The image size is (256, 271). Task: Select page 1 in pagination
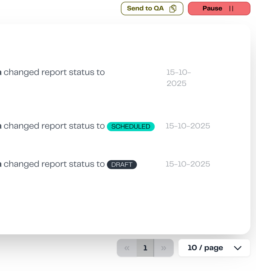[145, 248]
